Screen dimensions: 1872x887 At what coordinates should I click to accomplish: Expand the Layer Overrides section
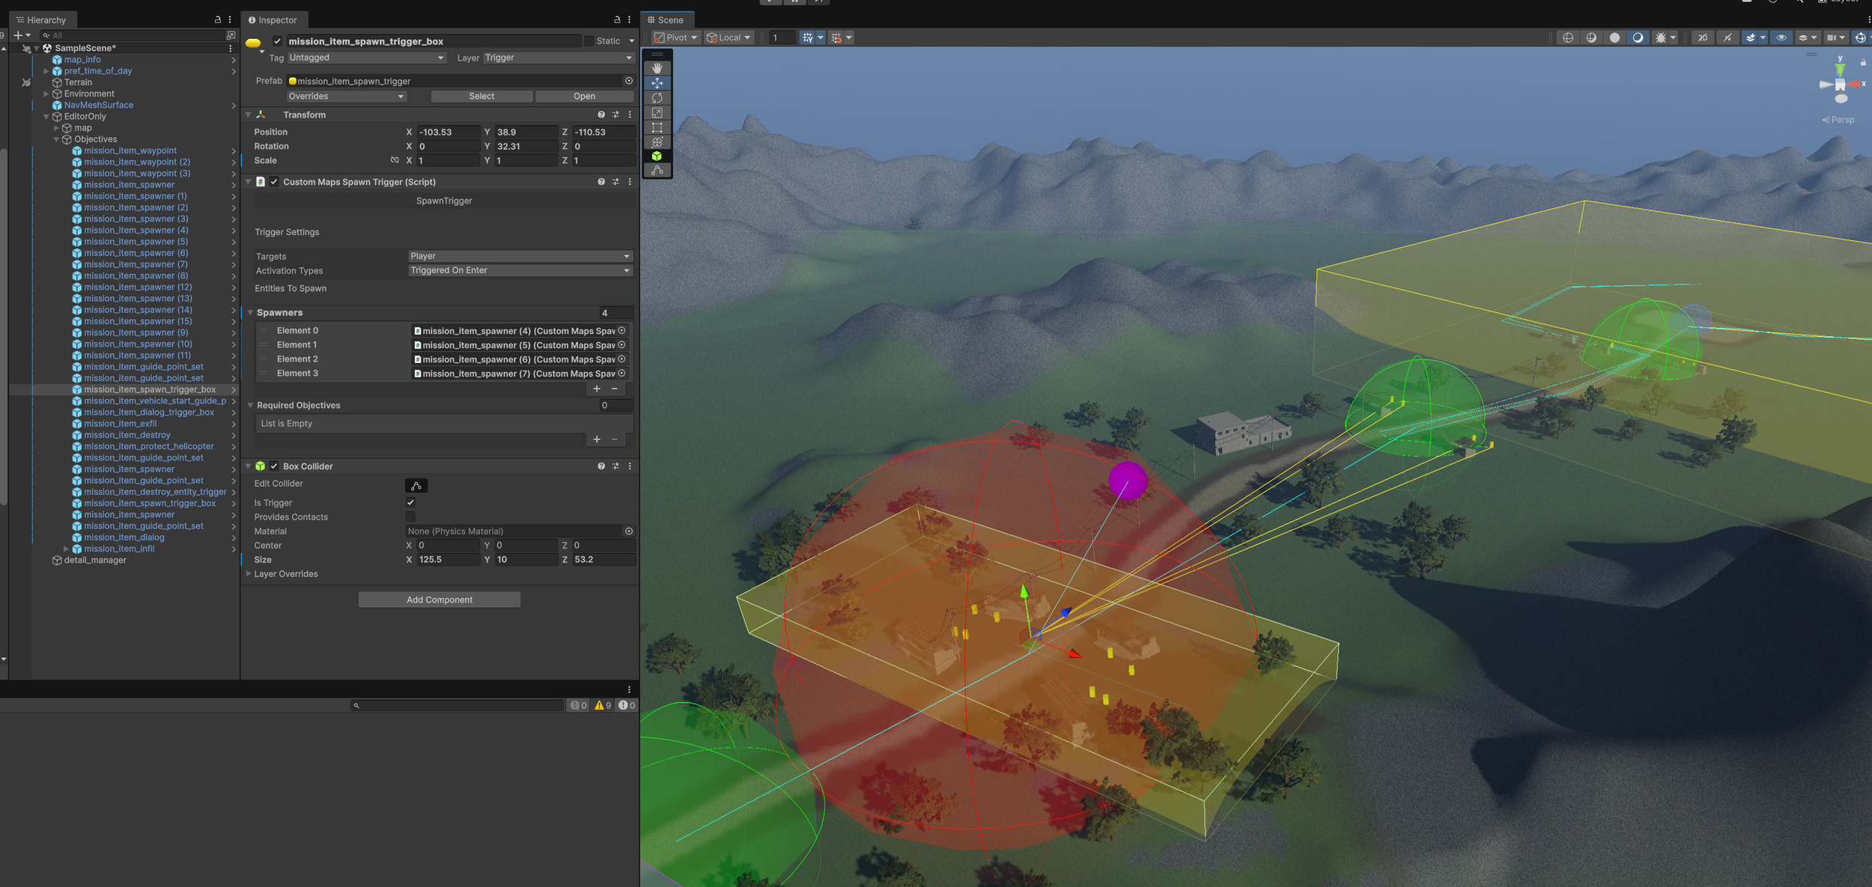point(249,574)
